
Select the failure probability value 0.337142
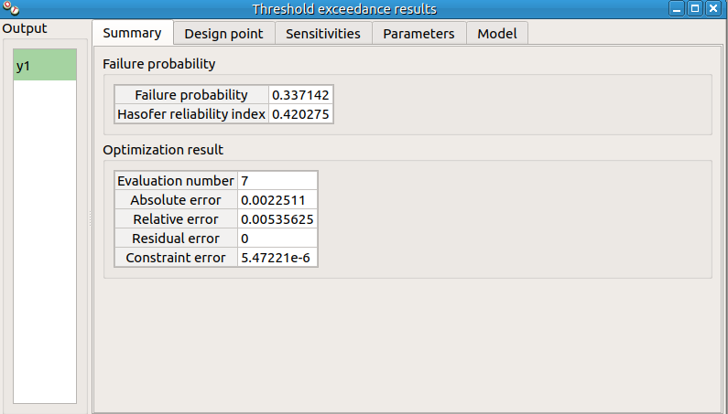coord(300,95)
